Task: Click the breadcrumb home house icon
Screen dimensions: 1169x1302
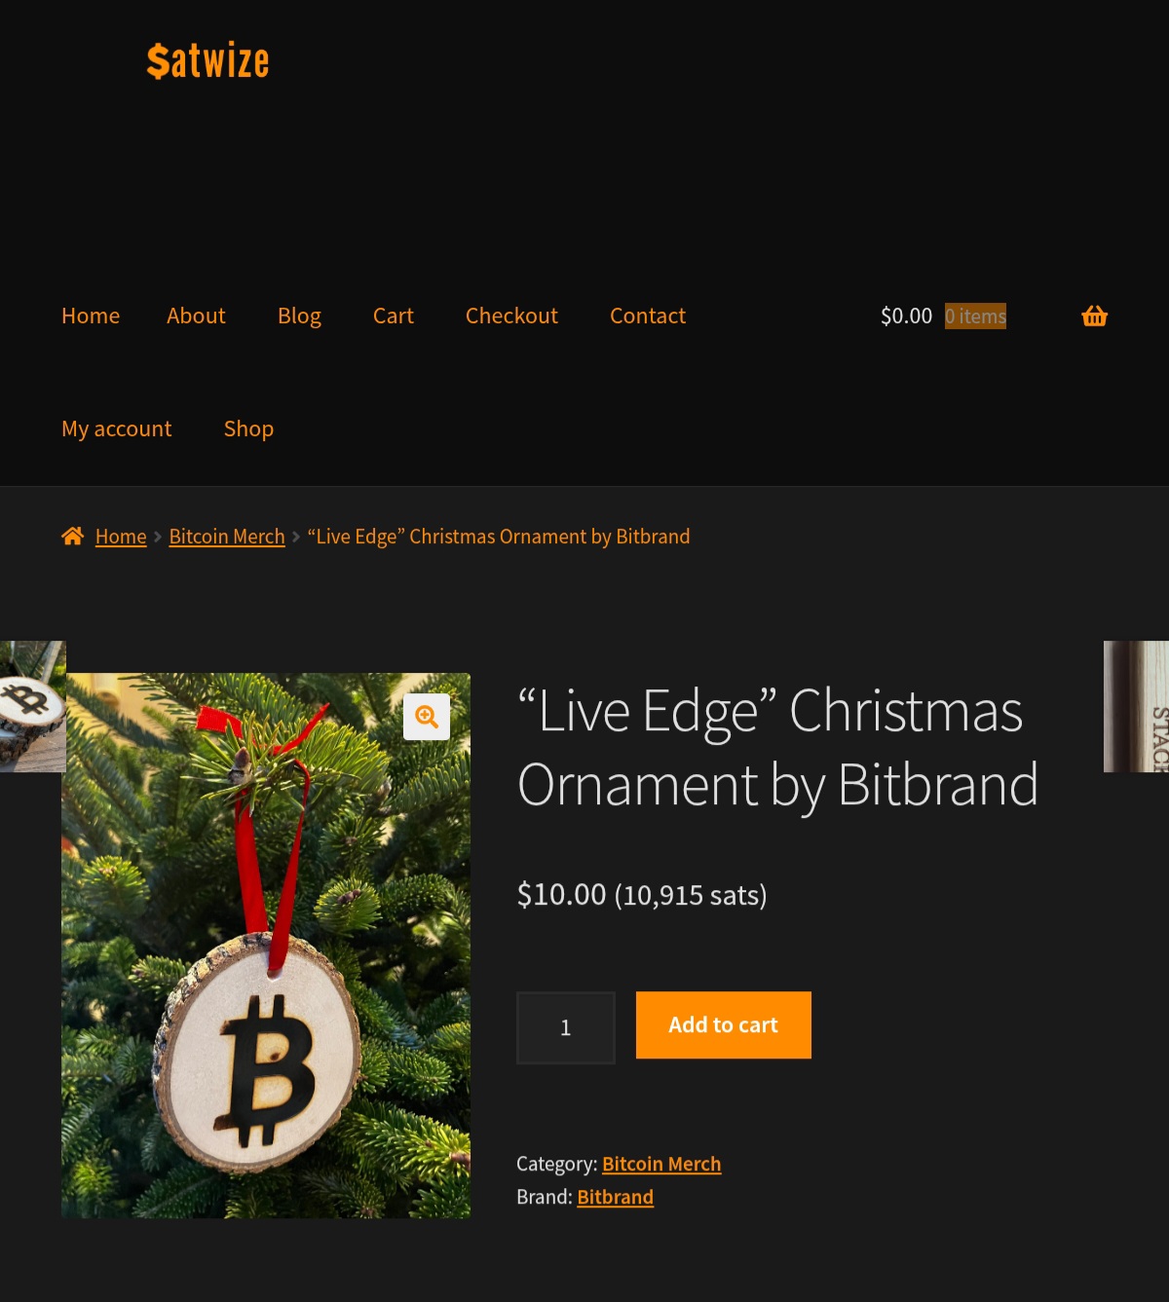Action: [72, 536]
